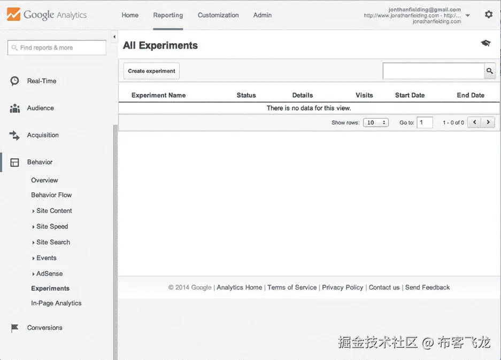The height and width of the screenshot is (360, 501).
Task: Sort by Start Date column header
Action: click(x=410, y=95)
